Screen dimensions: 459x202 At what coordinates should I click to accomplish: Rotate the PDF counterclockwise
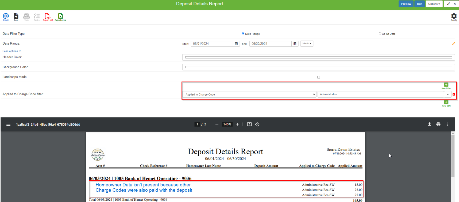pyautogui.click(x=257, y=124)
